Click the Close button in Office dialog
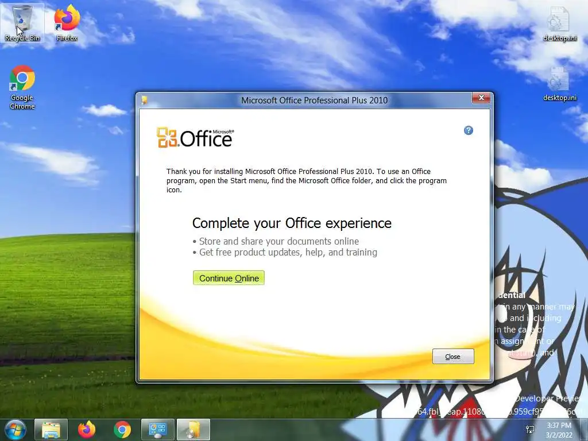 tap(453, 356)
